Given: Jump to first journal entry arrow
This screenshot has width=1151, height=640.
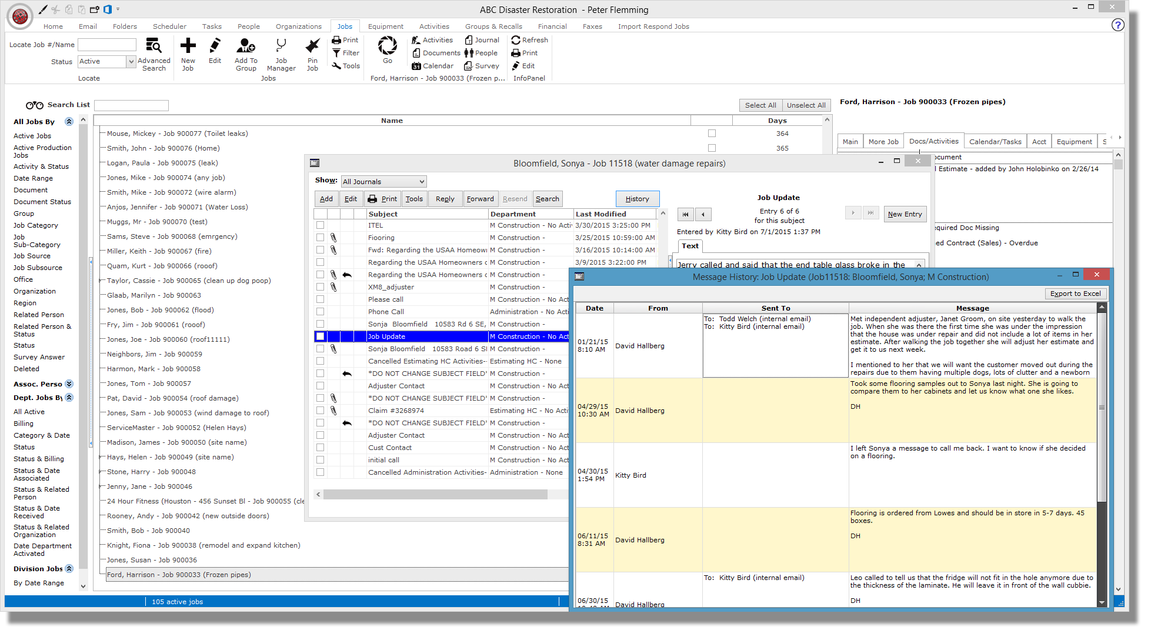Looking at the screenshot, I should (x=685, y=214).
